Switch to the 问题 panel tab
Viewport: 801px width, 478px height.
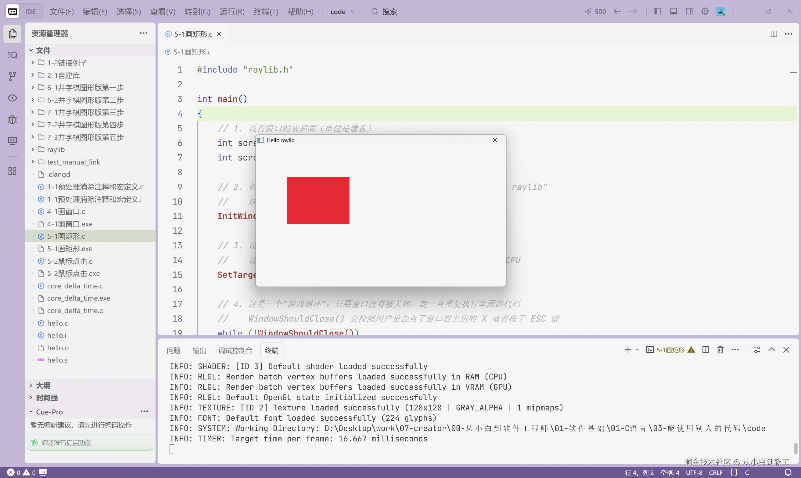[x=173, y=350]
